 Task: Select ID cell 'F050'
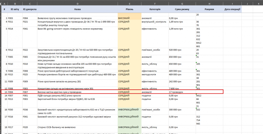pos(15,111)
